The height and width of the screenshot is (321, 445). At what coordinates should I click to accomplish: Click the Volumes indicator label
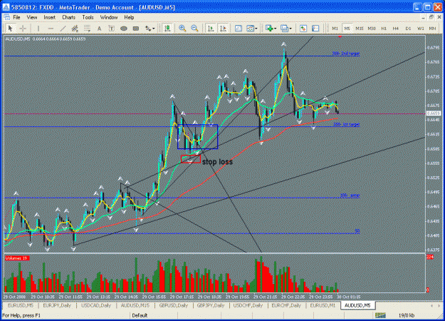17,258
